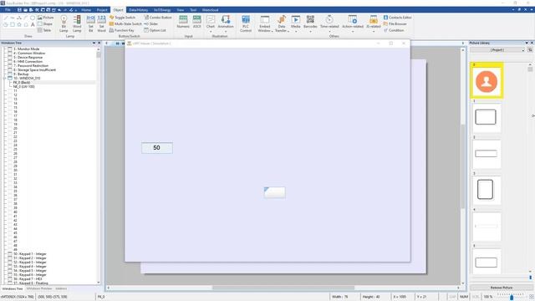Open the JS-related dropdown
The width and height of the screenshot is (535, 301).
374,23
